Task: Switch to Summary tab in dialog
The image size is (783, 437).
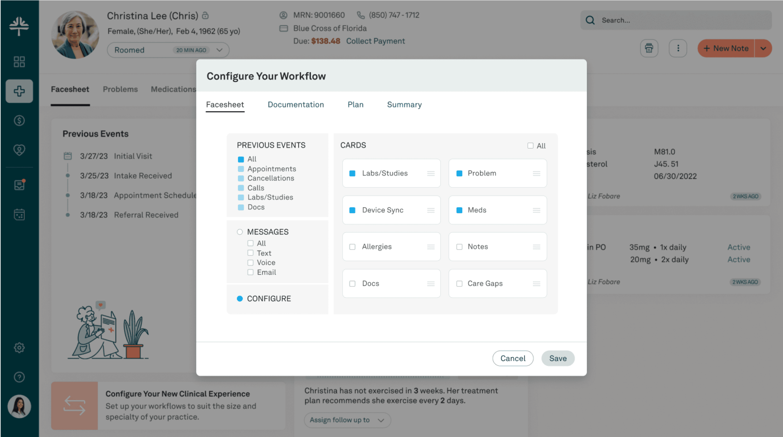Action: point(404,105)
